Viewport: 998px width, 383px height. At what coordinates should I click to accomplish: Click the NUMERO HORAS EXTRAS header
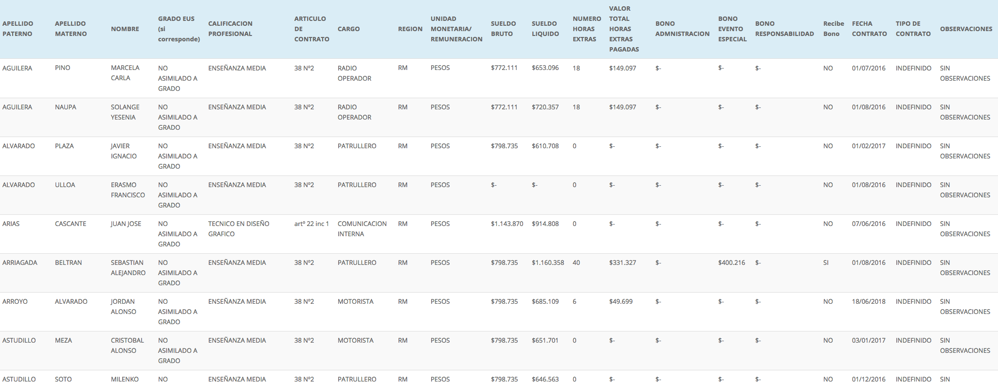[x=587, y=29]
